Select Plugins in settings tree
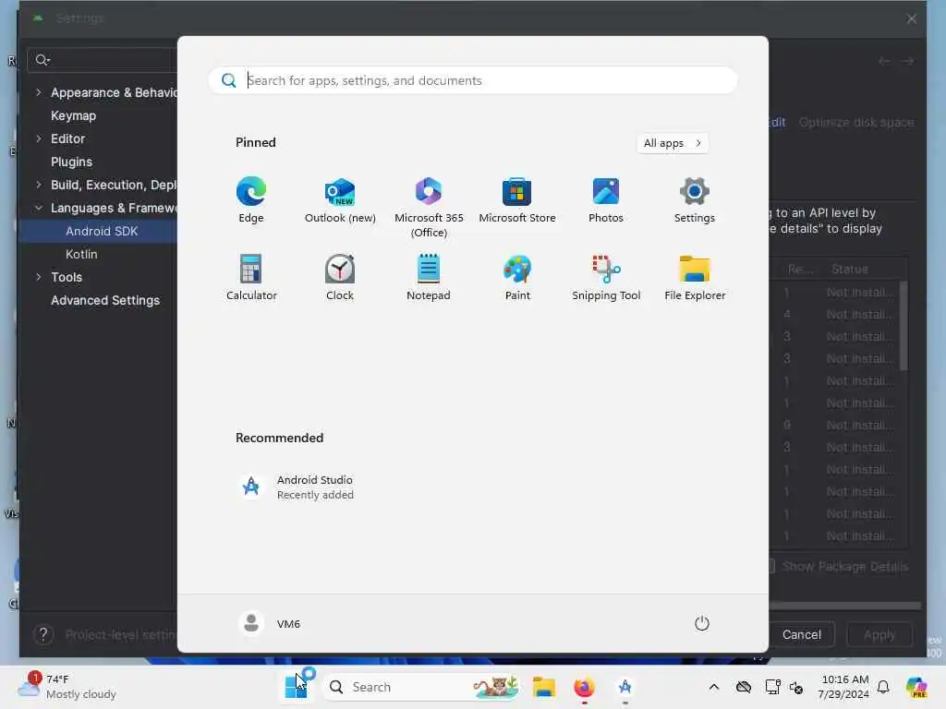 [x=72, y=162]
